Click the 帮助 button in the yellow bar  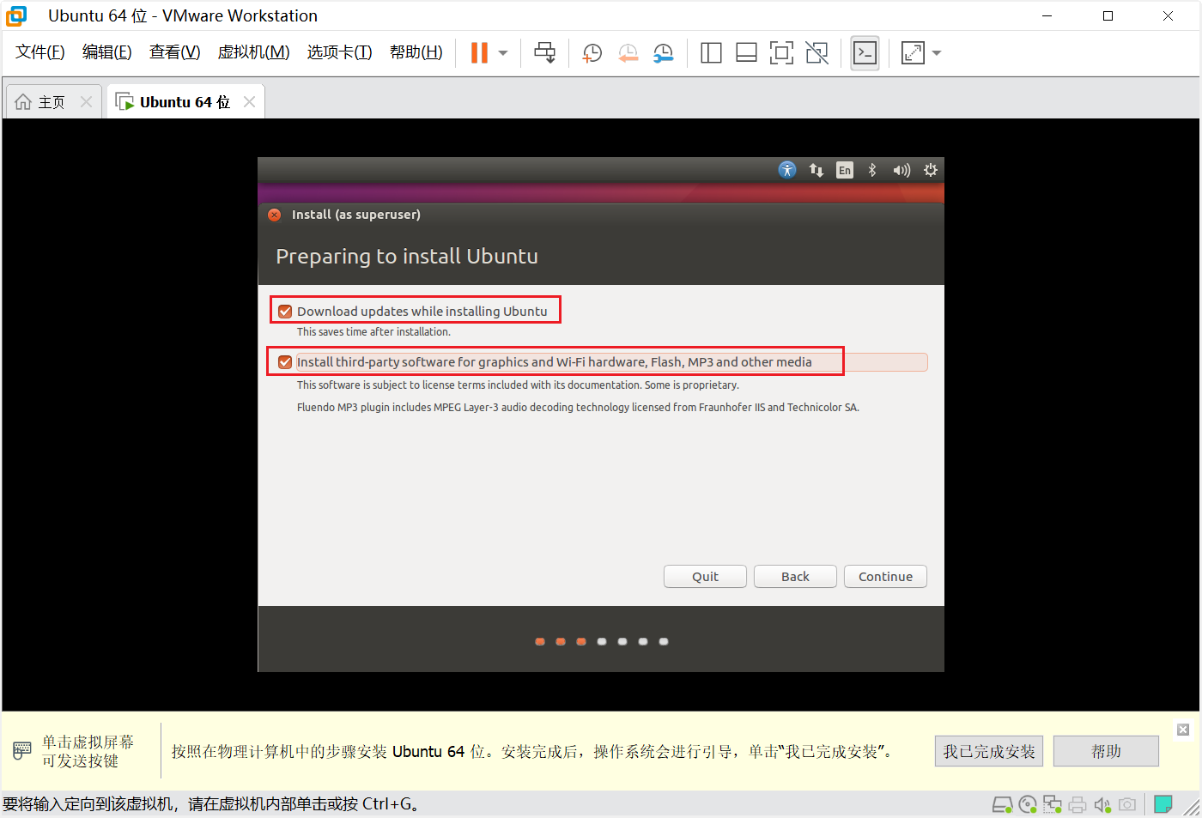(1106, 752)
